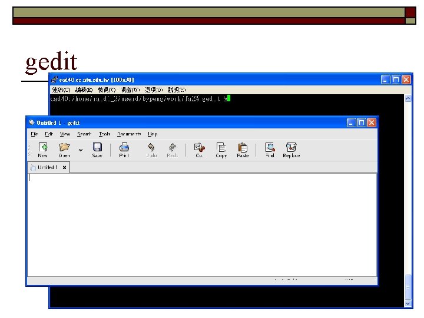Click the terminal scrollbar thumb
424x318 pixels.
(408, 287)
